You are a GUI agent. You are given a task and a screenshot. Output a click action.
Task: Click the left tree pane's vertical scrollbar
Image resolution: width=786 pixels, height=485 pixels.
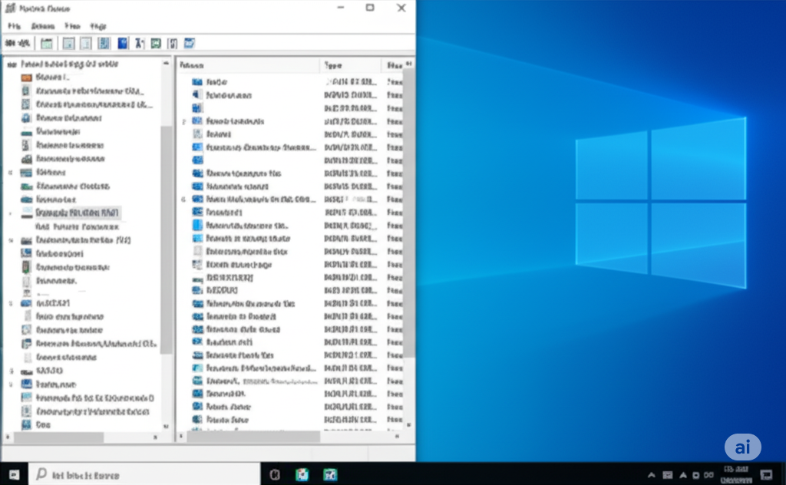click(x=166, y=239)
